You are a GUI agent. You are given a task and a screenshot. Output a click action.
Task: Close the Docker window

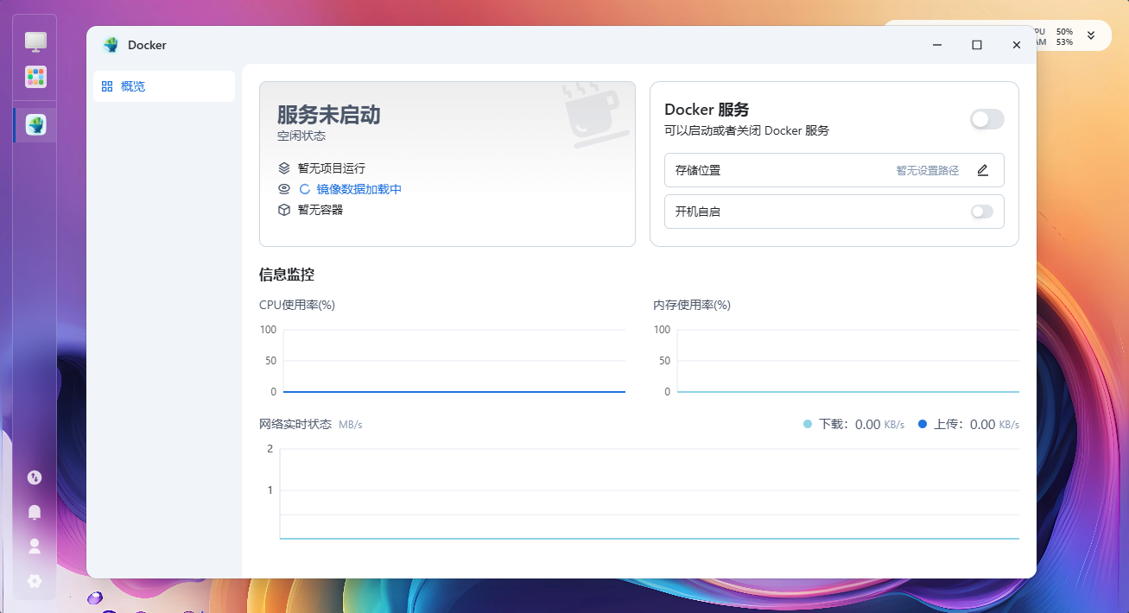1017,45
